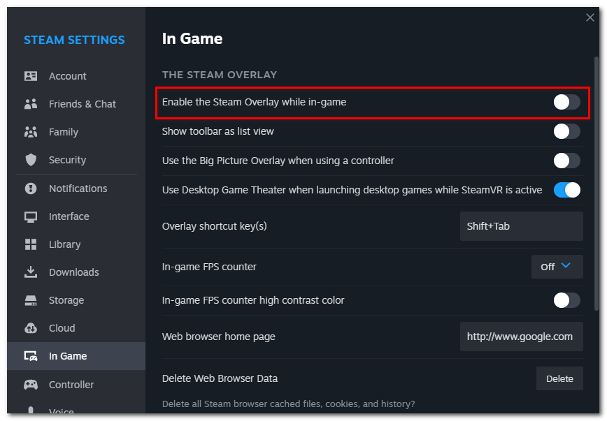Screen dimensions: 607x421
Task: Select the Interface monitor icon
Action: [31, 216]
